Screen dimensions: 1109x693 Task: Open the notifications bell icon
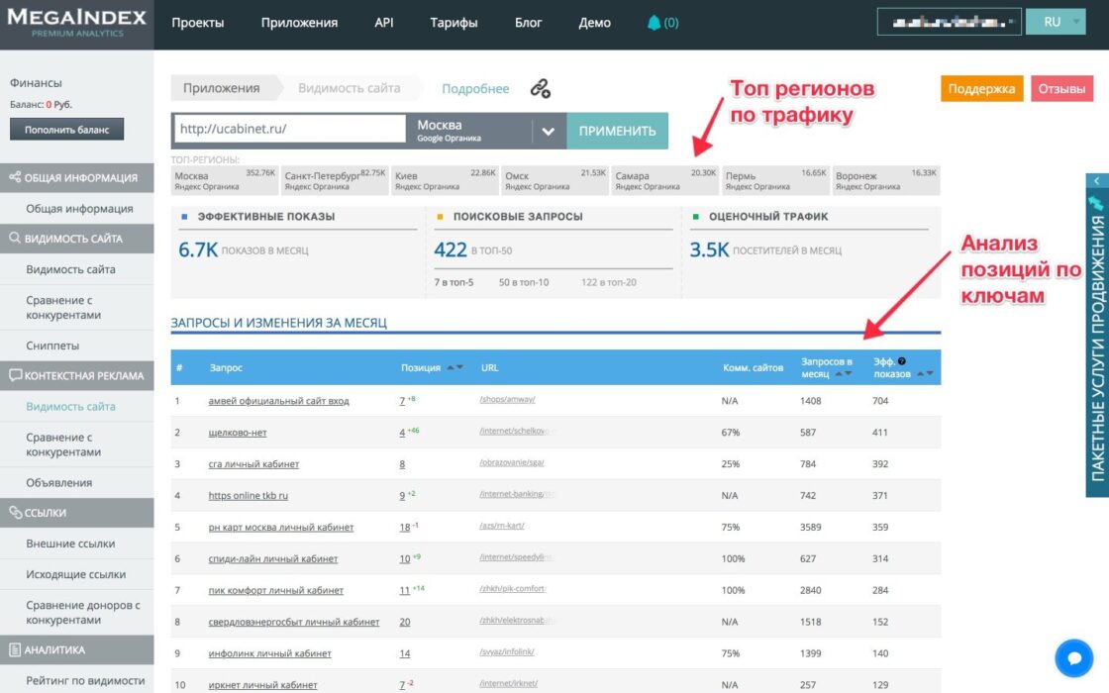coord(655,23)
